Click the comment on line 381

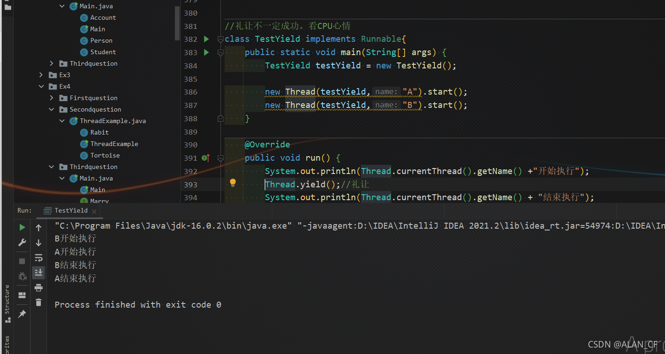tap(288, 26)
